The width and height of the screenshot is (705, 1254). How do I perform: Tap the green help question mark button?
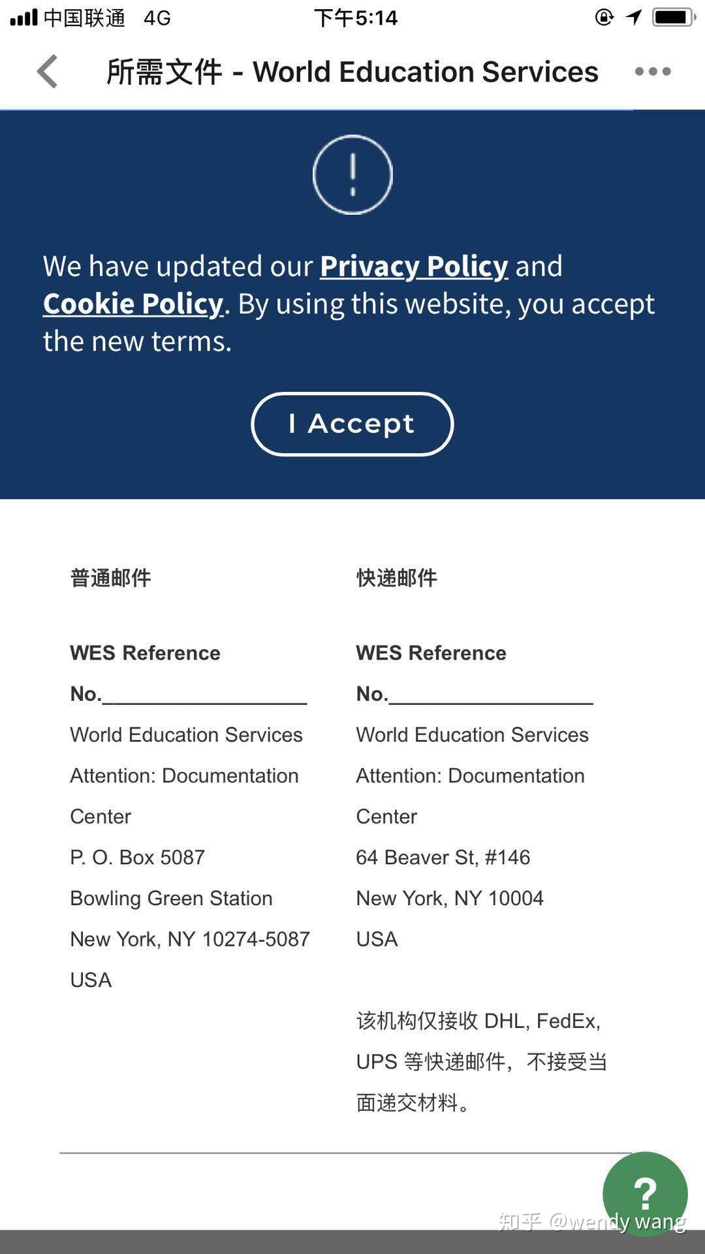click(x=644, y=1194)
